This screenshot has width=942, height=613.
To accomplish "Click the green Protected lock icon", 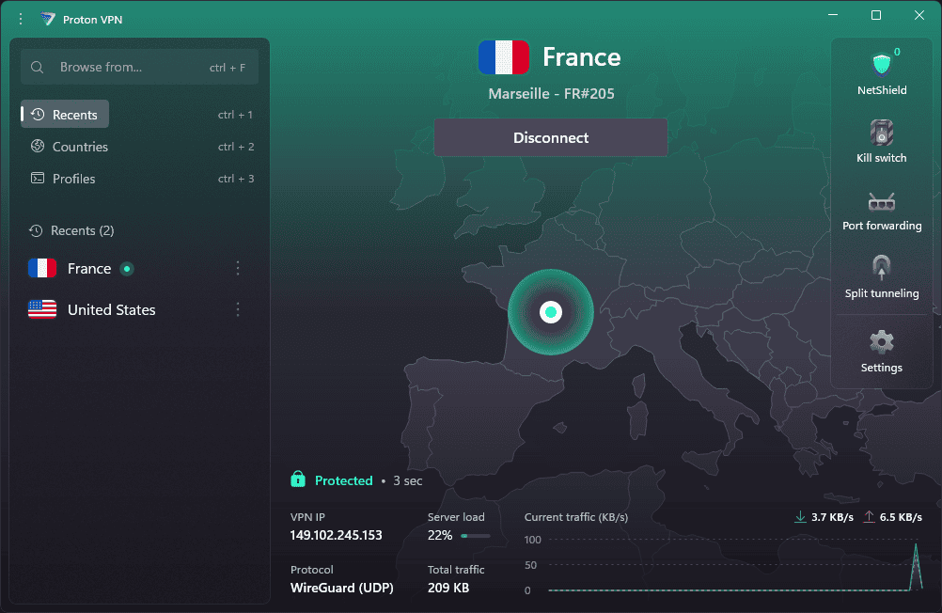I will pos(298,480).
